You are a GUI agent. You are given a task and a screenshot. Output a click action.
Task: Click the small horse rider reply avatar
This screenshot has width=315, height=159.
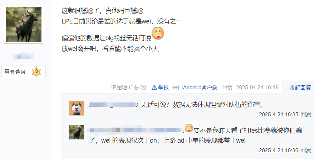click(x=77, y=132)
